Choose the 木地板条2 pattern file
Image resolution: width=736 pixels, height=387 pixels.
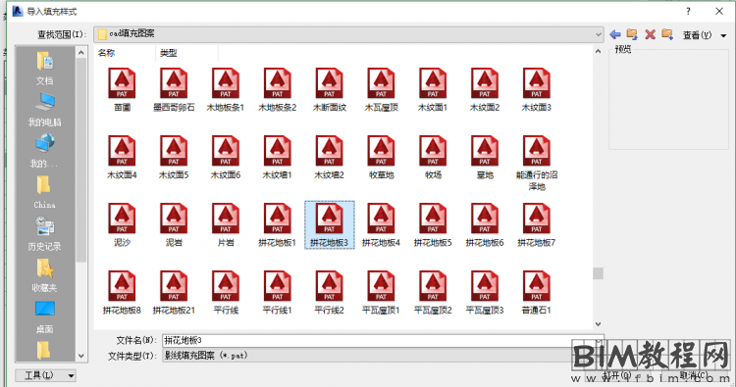coord(278,90)
